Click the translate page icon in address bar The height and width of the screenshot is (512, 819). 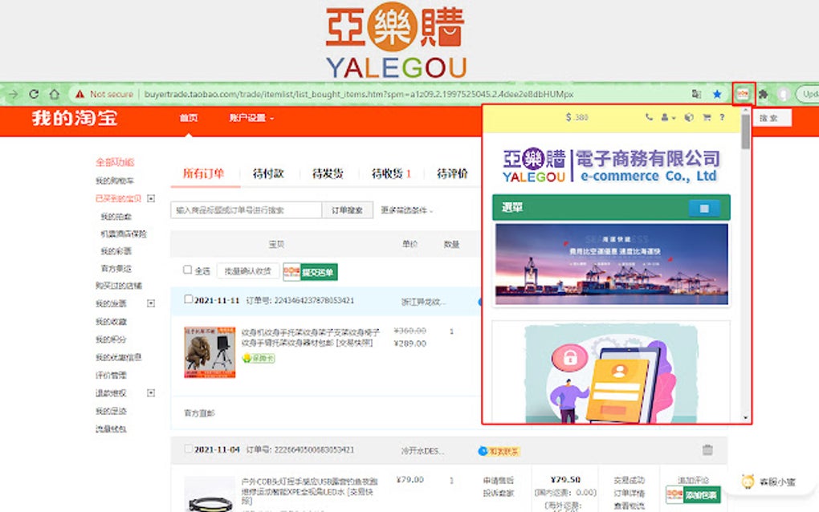(x=696, y=94)
